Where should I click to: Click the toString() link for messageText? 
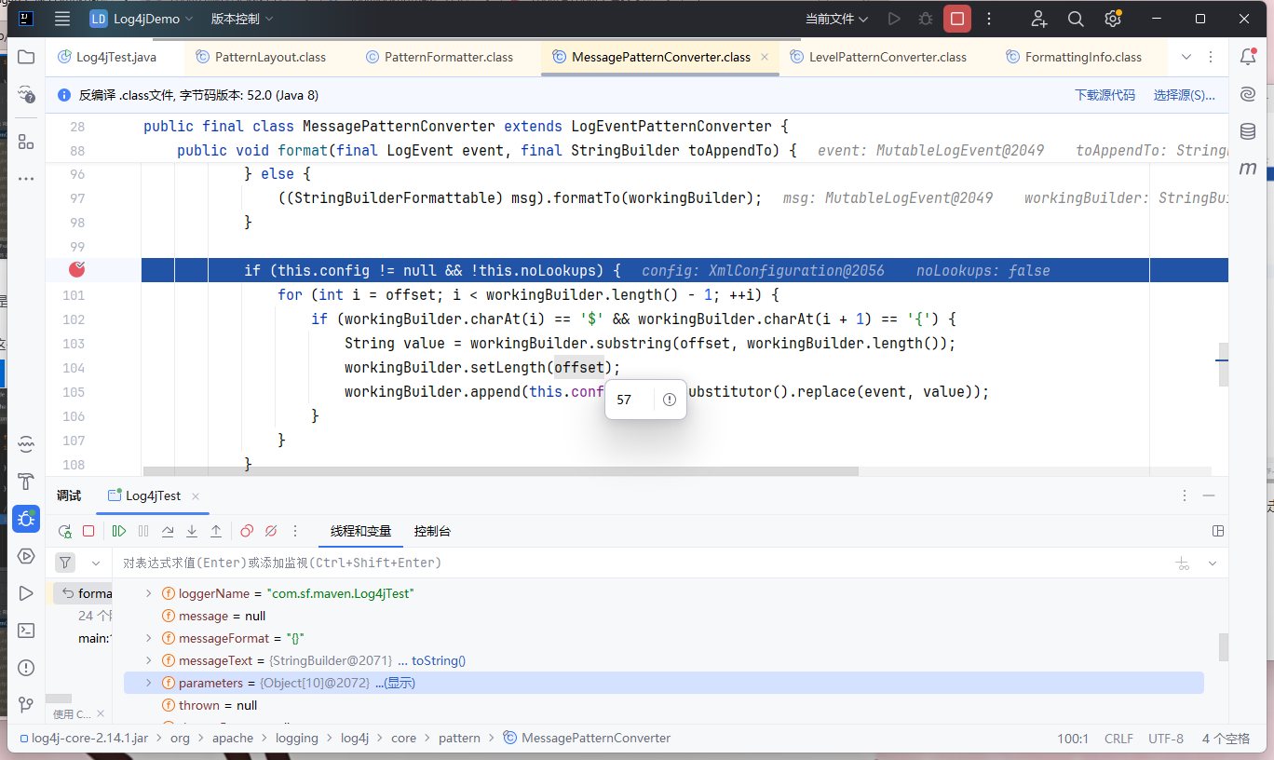pos(438,660)
